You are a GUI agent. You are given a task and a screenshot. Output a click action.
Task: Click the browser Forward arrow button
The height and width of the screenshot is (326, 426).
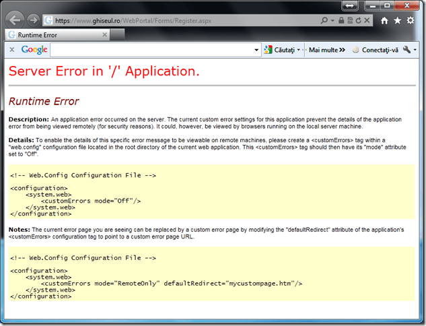point(33,21)
